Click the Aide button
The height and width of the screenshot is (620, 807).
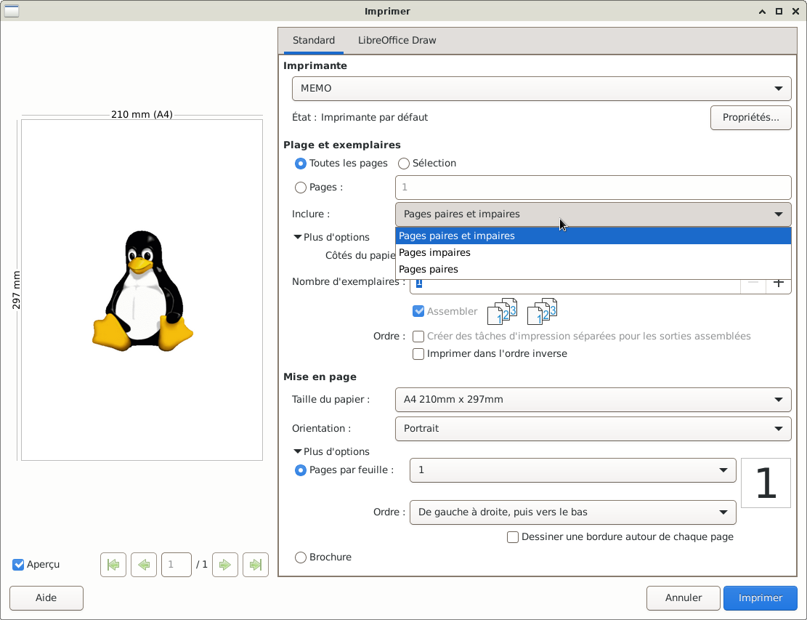coord(46,598)
